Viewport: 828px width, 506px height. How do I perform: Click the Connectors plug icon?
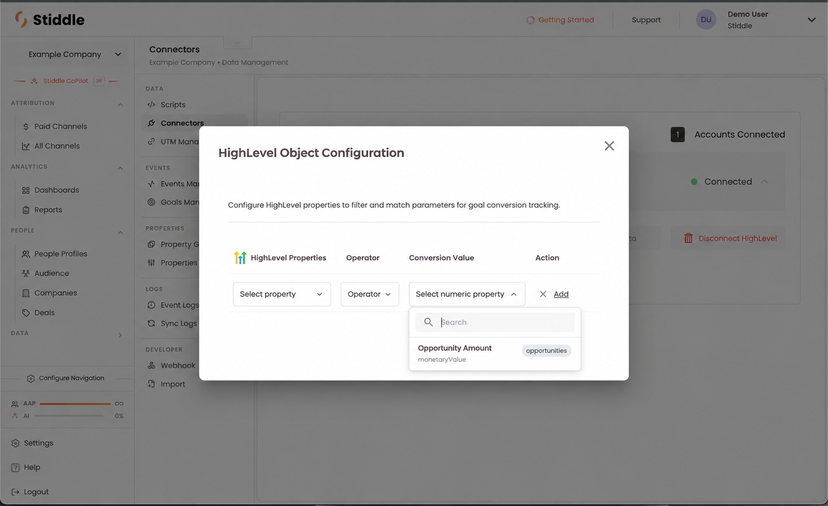[151, 123]
